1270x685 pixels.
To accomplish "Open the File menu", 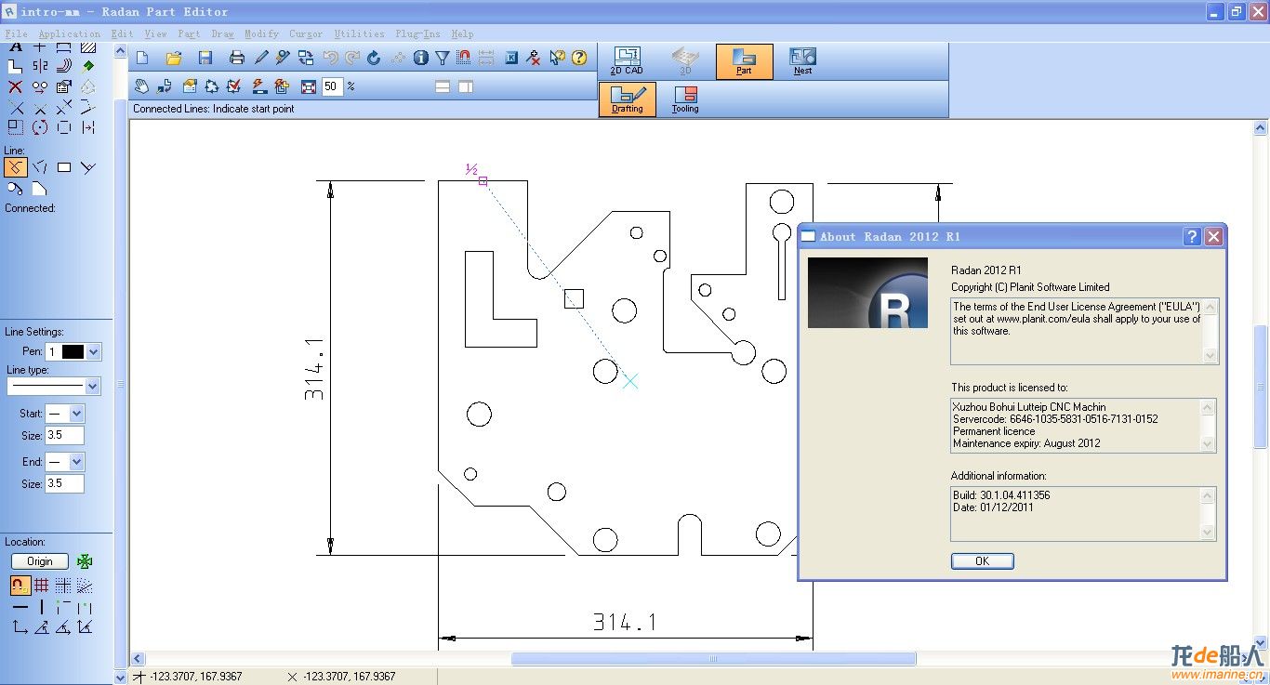I will tap(16, 33).
